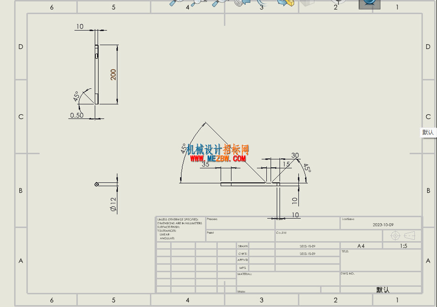This screenshot has width=437, height=307.
Task: Select the 10 dimension above the 200 view
Action: pos(80,26)
